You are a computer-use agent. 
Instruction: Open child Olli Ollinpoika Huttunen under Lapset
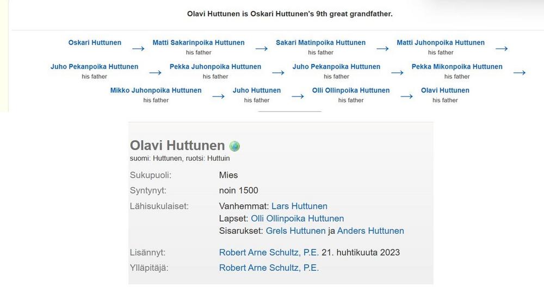point(297,218)
